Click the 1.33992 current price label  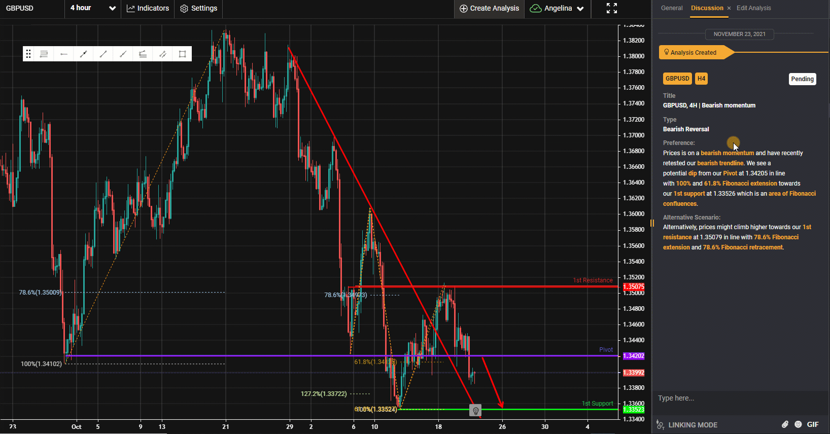634,373
